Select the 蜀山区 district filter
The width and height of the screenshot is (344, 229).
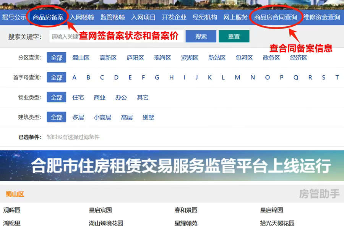pyautogui.click(x=81, y=58)
